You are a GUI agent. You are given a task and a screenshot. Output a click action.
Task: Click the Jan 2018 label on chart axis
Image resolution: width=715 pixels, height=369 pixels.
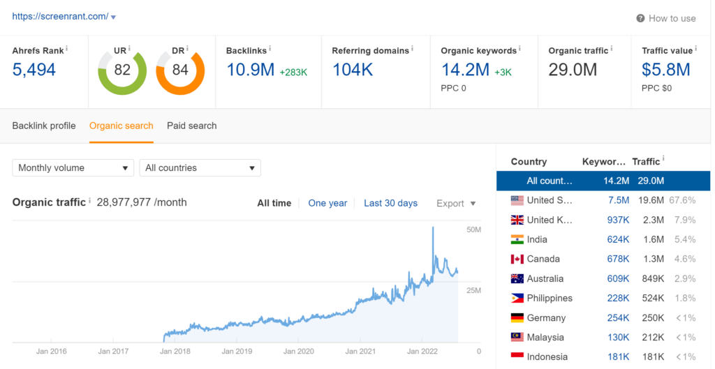[175, 352]
